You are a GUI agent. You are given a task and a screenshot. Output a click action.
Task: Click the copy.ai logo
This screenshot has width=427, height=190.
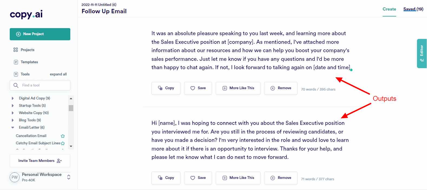(26, 14)
